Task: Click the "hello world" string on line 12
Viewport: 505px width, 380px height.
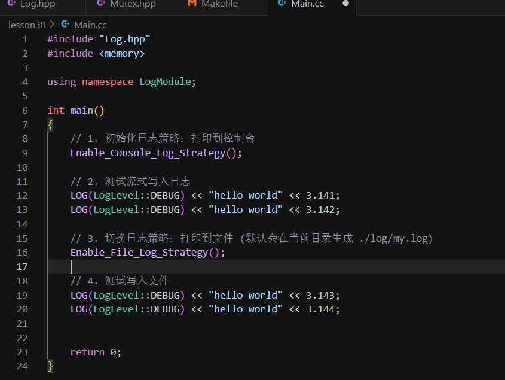Action: (x=246, y=196)
